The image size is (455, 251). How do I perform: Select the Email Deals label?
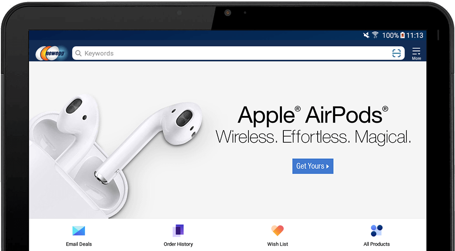[x=79, y=244]
